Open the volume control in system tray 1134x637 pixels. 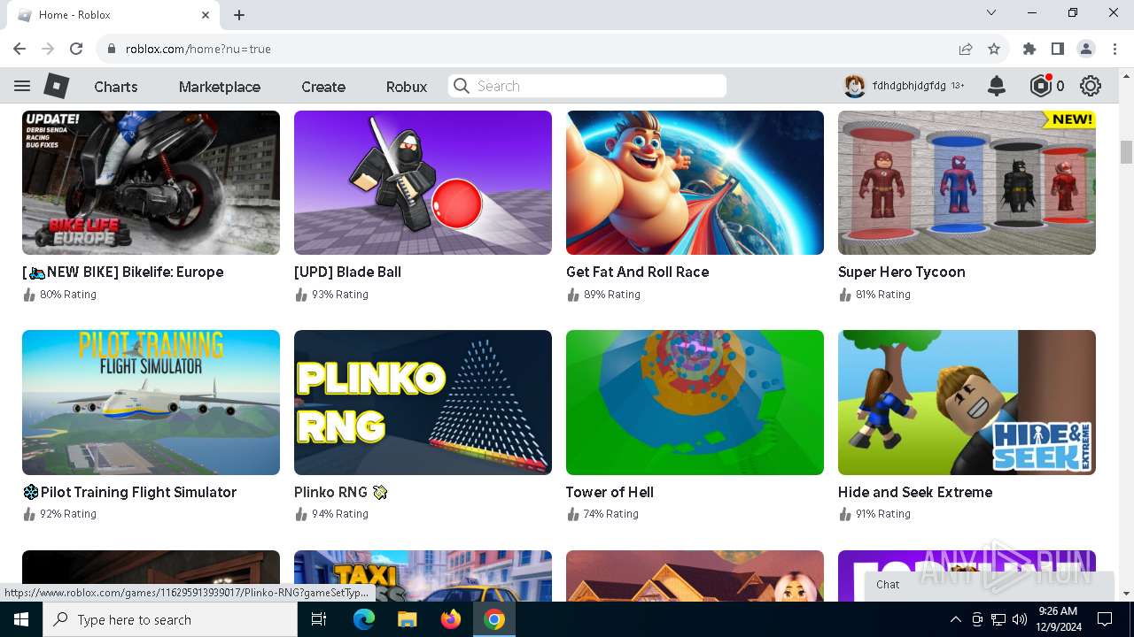click(1020, 619)
